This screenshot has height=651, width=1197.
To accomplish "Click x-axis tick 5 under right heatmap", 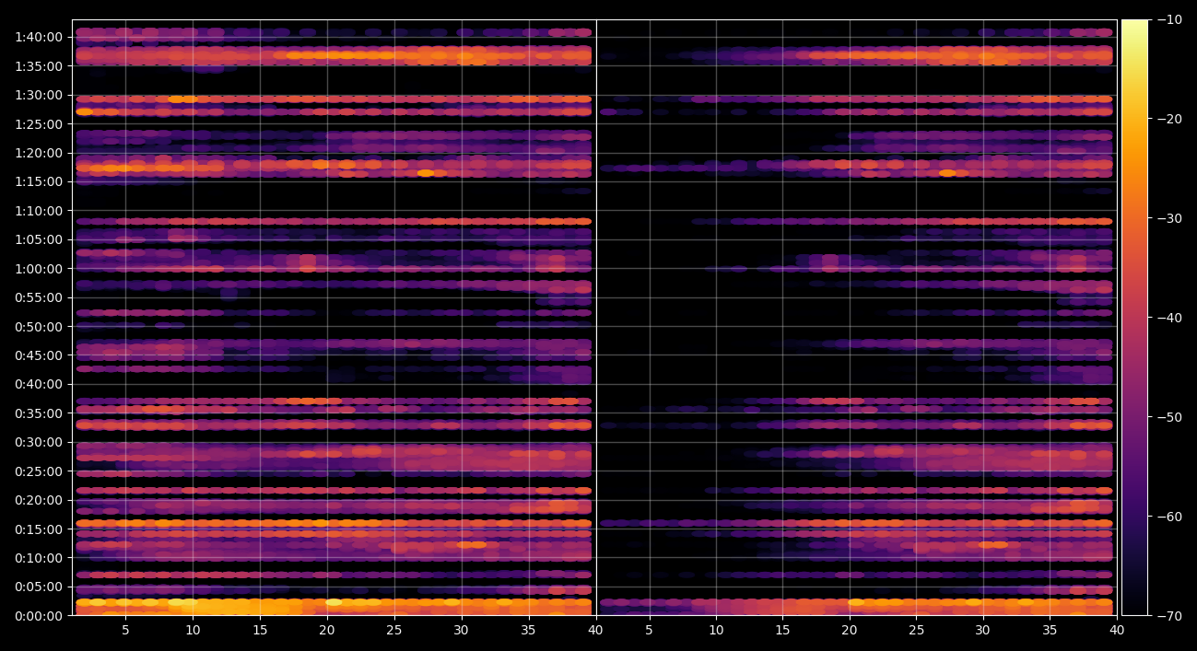I will (x=649, y=631).
